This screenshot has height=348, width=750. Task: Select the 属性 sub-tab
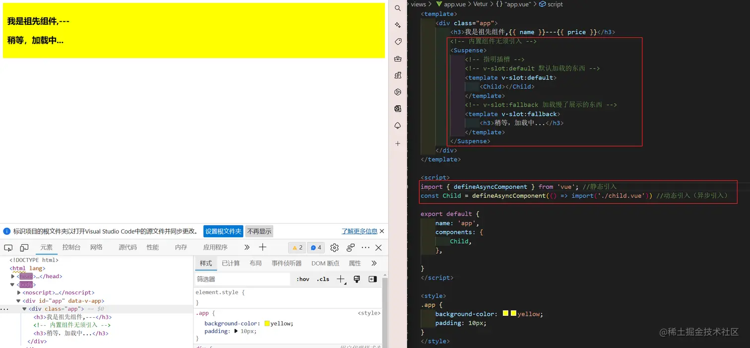coord(355,263)
